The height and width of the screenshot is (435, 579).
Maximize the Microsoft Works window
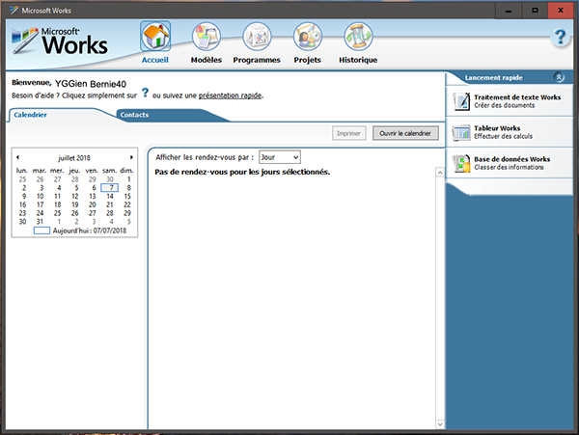535,11
